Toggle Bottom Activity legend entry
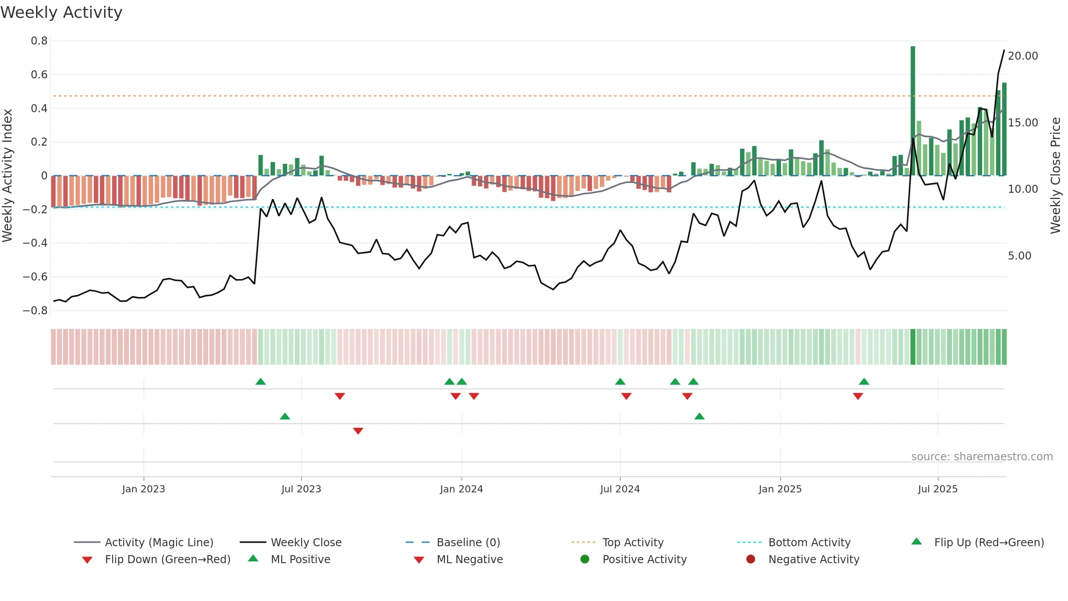The width and height of the screenshot is (1068, 601). [x=794, y=542]
